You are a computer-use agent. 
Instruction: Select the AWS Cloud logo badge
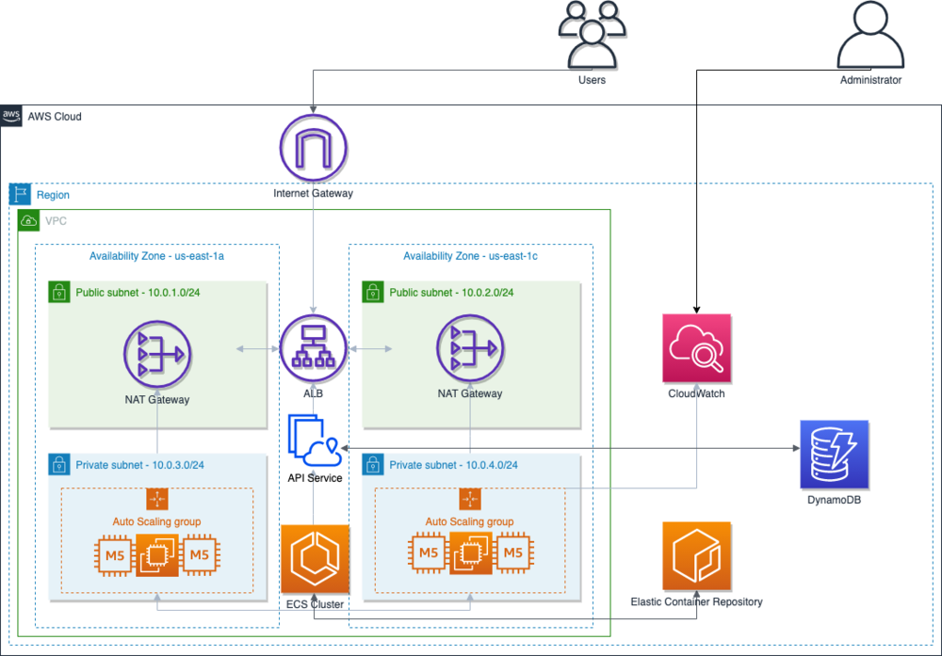click(10, 116)
